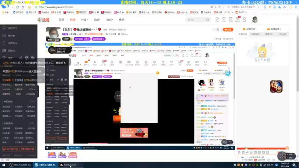Click the purple undo-closed-tab arrow
The width and height of the screenshot is (299, 168).
pos(23,7)
